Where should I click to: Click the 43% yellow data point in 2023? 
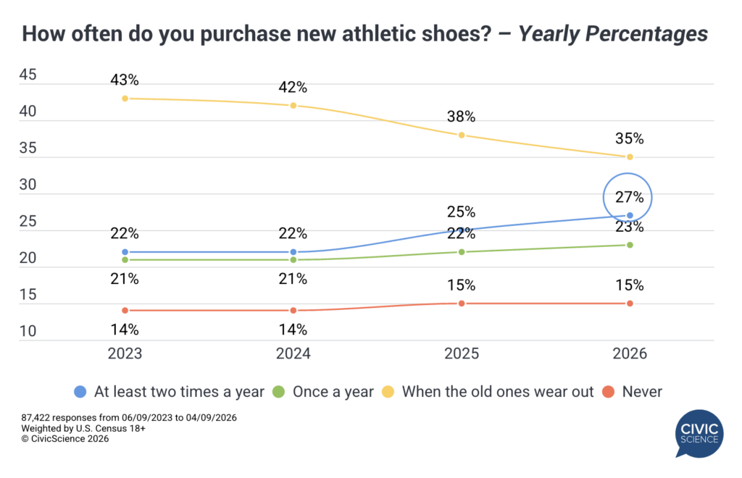click(x=125, y=98)
